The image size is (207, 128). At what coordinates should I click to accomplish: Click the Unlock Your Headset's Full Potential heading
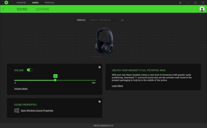pos(139,70)
